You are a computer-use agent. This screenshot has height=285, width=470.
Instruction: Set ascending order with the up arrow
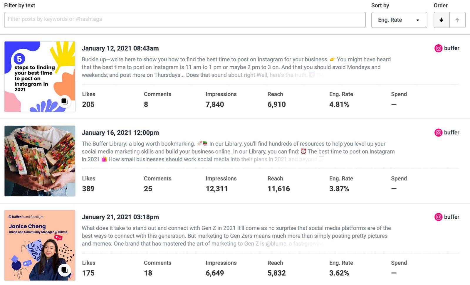(x=457, y=20)
